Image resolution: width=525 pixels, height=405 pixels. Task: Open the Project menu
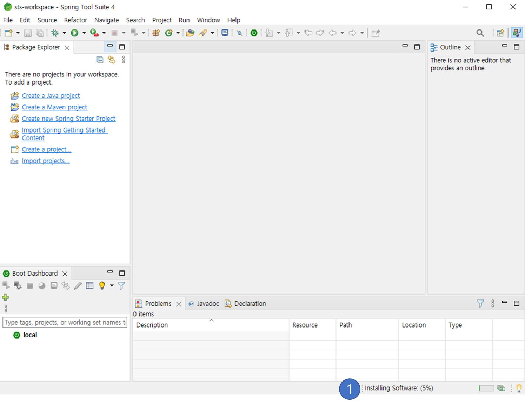[162, 20]
